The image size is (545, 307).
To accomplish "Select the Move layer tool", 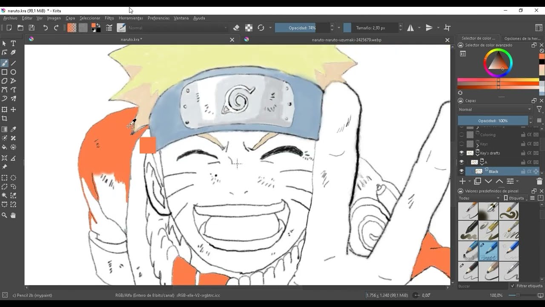I will pos(13,110).
